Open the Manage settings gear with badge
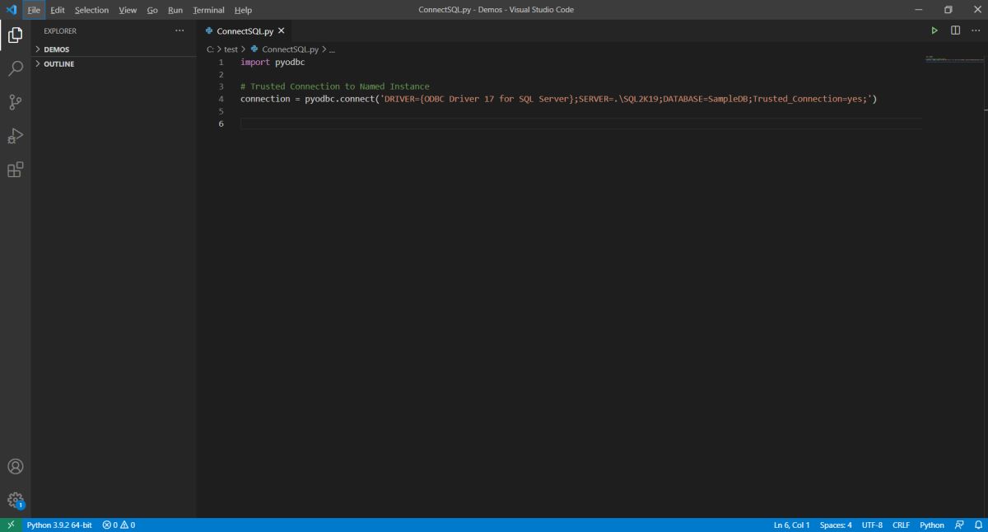988x532 pixels. click(x=15, y=499)
